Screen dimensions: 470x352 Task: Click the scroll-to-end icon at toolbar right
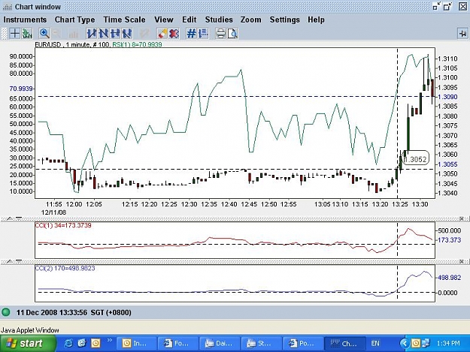(462, 33)
